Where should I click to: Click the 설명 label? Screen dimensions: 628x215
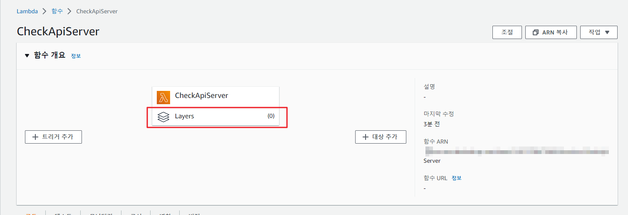[x=429, y=87]
